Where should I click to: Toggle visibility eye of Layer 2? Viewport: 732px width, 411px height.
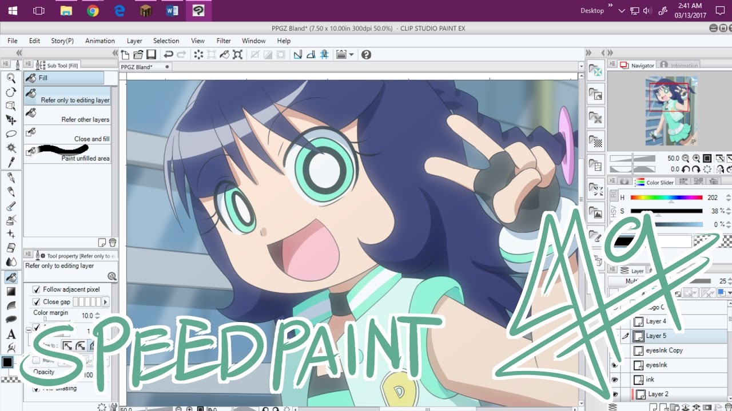point(615,394)
